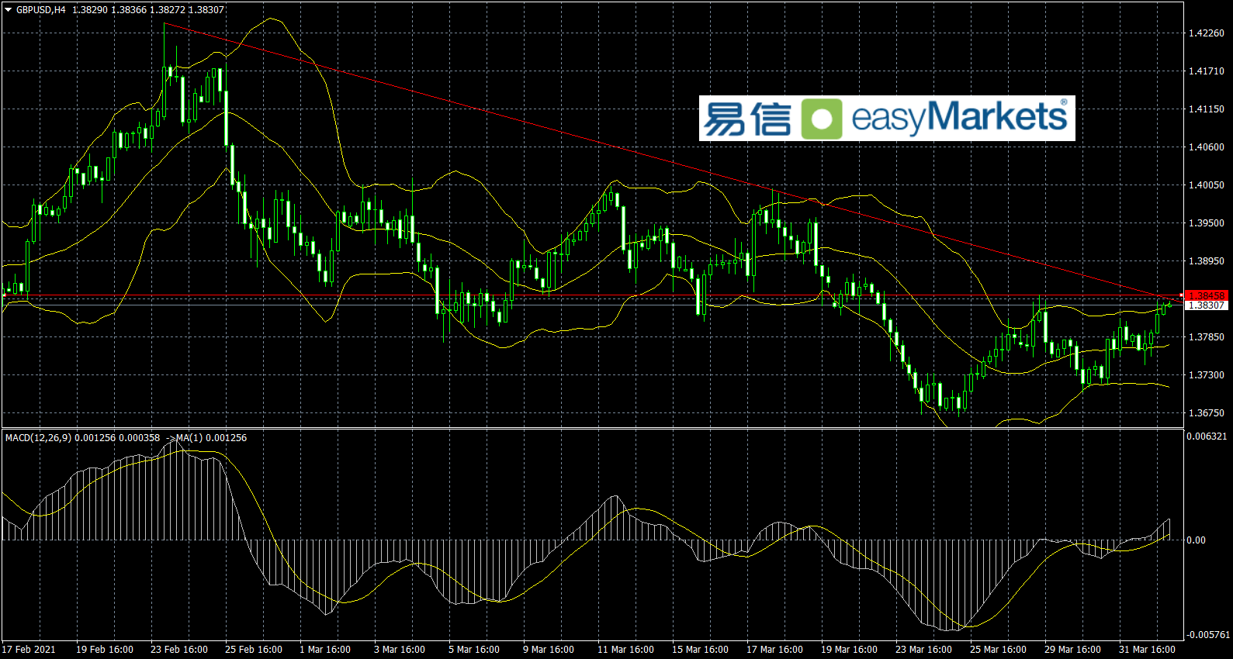Image resolution: width=1233 pixels, height=659 pixels.
Task: Click 1.40050 on the price scale
Action: pos(1206,185)
